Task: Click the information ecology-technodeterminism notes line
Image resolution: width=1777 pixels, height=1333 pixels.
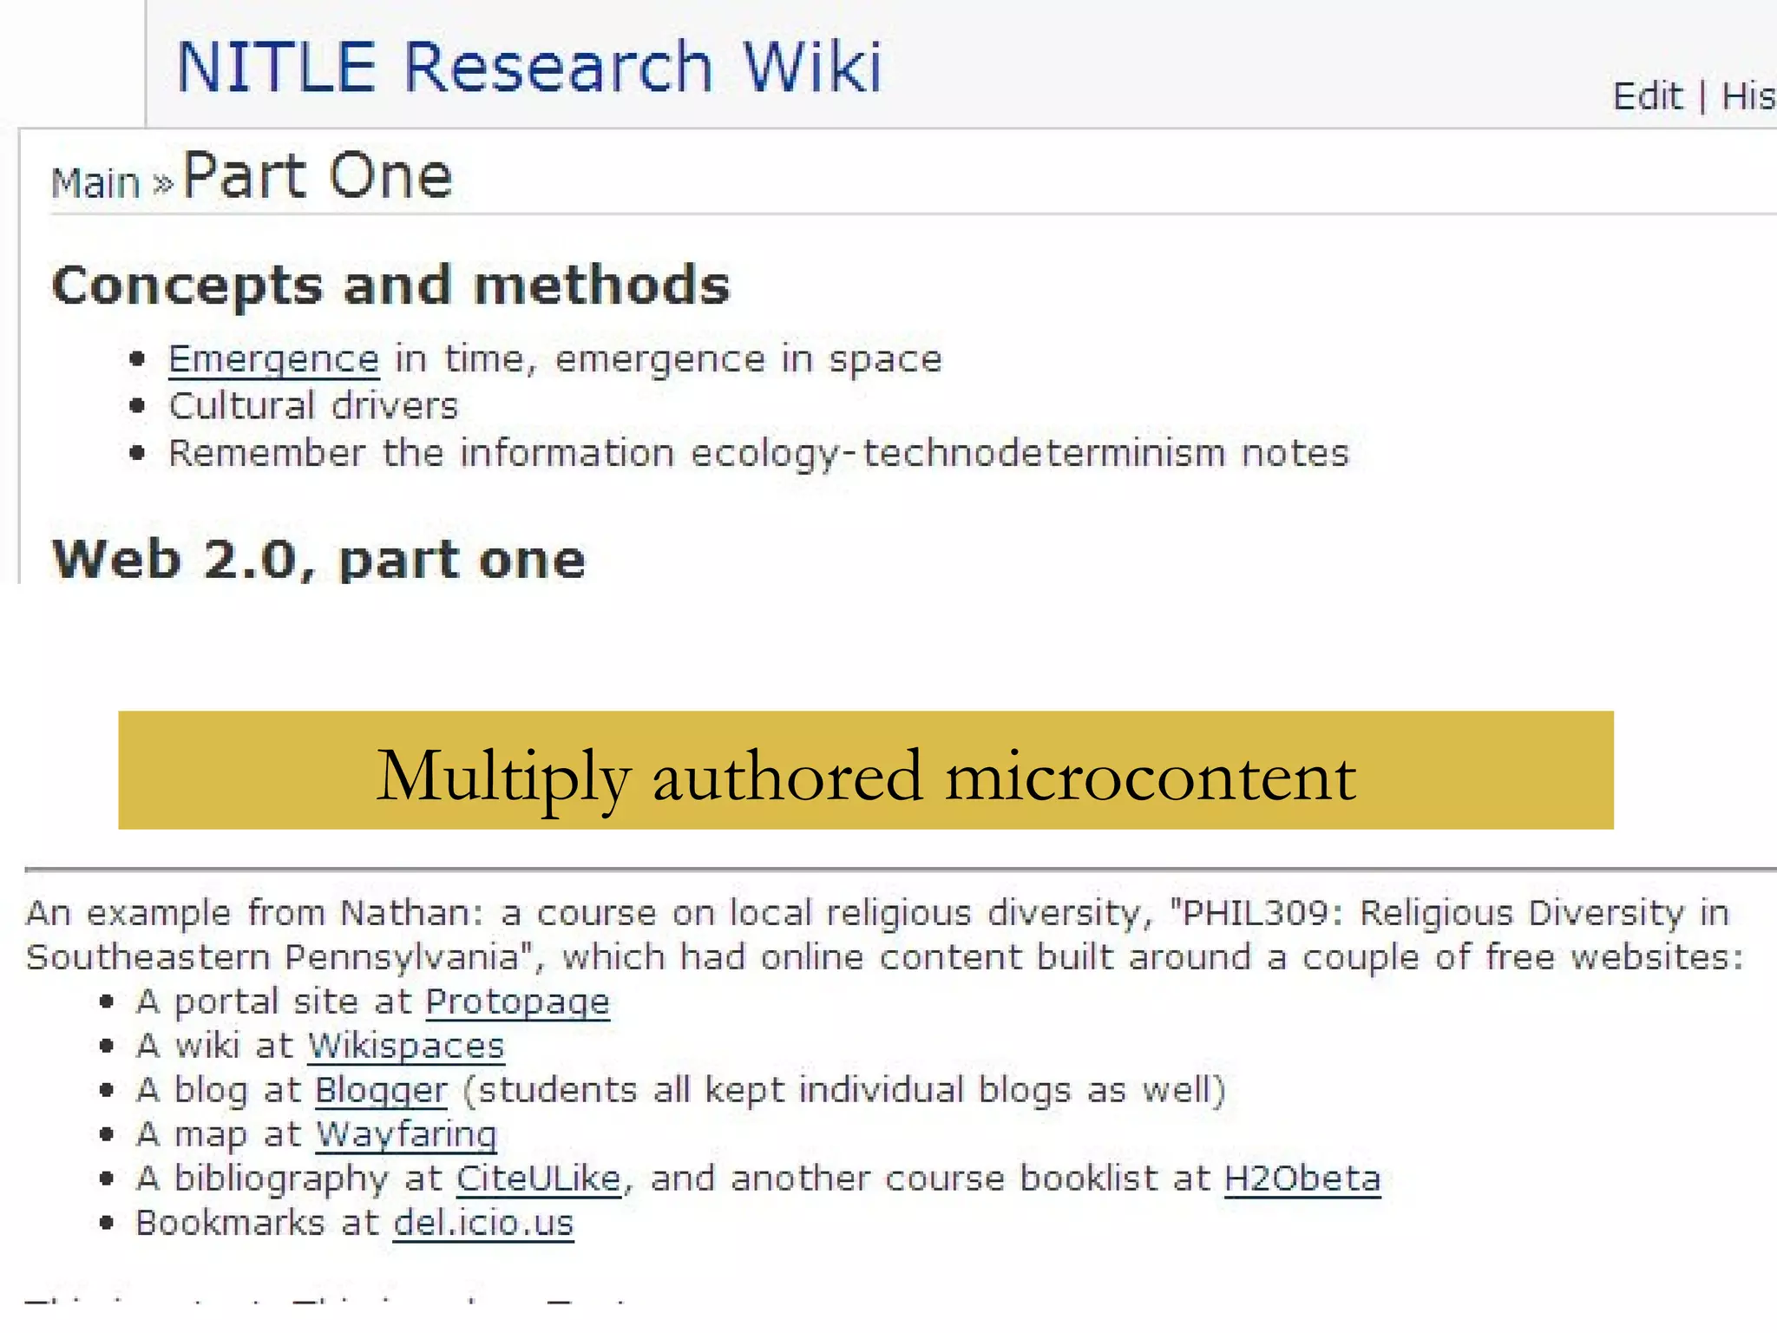Action: [759, 453]
